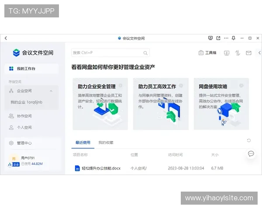Click the search magnifier icon
This screenshot has height=209, width=262.
[x=145, y=53]
